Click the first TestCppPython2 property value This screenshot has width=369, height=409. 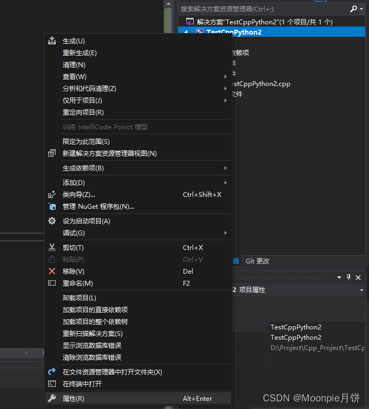point(317,327)
